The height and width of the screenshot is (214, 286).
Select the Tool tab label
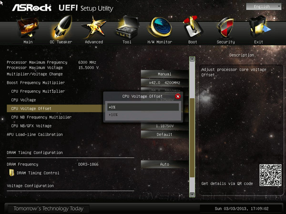tap(127, 42)
